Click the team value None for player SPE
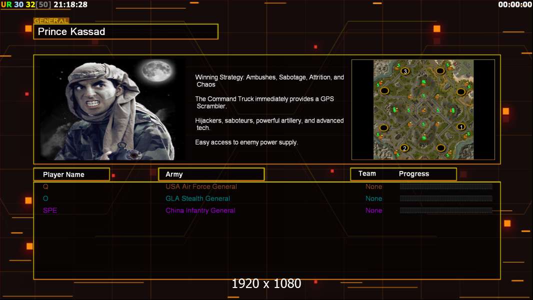The height and width of the screenshot is (300, 533). pos(374,210)
